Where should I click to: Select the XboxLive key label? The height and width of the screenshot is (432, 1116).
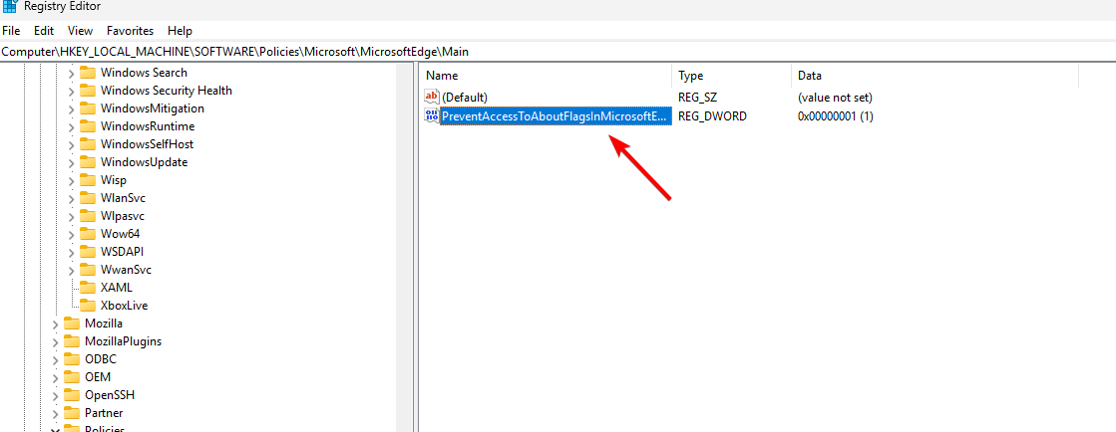click(x=125, y=306)
